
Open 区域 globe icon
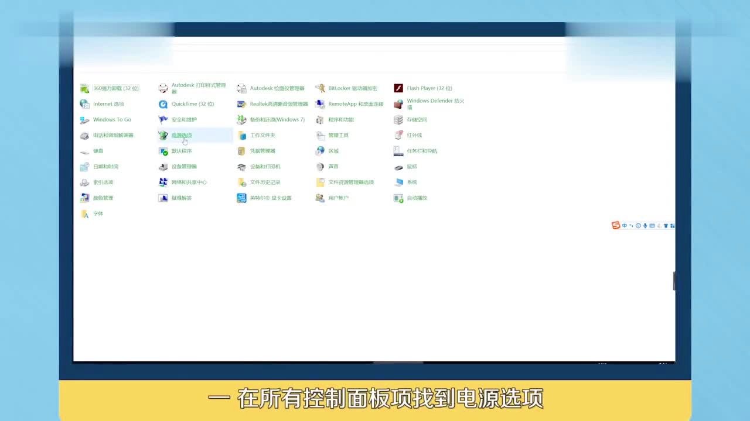[320, 151]
